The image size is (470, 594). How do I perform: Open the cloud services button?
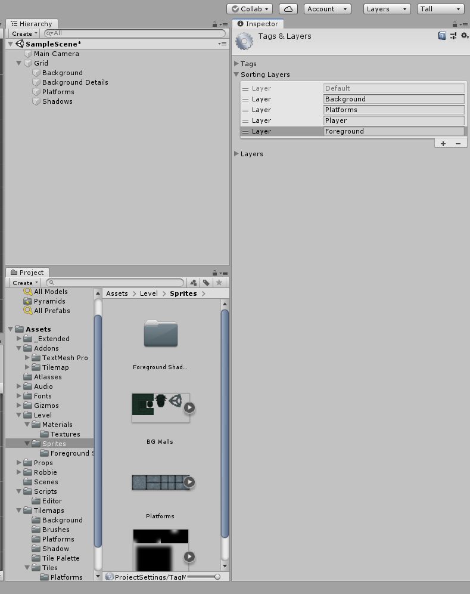pyautogui.click(x=288, y=9)
